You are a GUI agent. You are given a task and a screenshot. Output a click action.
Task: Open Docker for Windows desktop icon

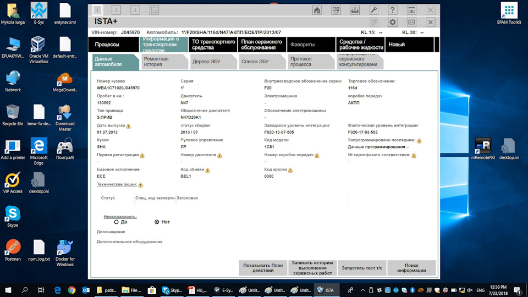65,253
